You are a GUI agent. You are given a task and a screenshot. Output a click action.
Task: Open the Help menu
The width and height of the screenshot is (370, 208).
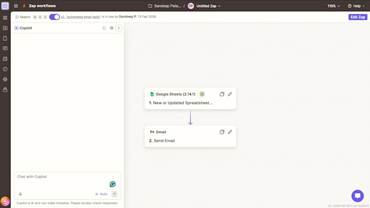(356, 6)
